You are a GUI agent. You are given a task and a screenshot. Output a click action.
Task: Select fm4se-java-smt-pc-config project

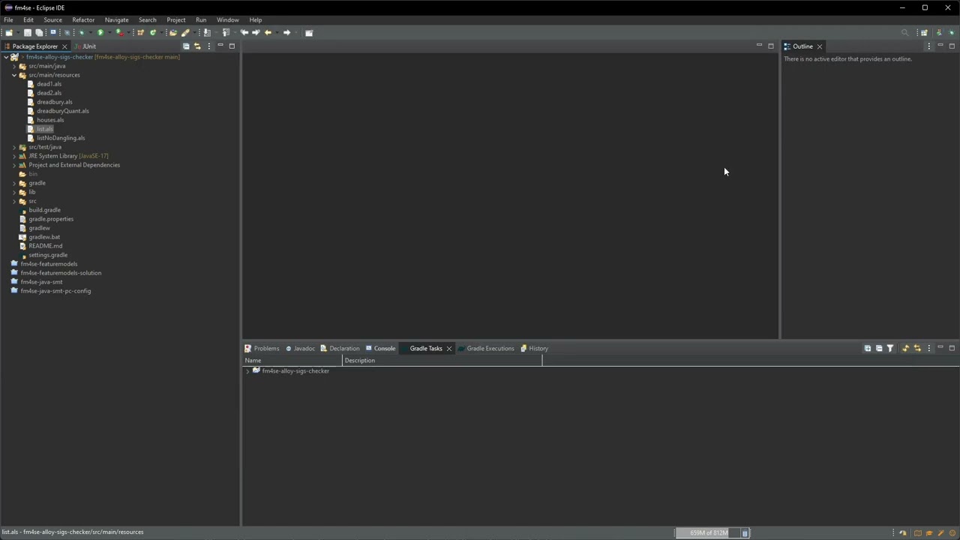click(55, 291)
